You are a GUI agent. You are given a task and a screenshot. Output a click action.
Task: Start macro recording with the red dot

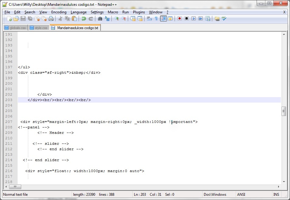pyautogui.click(x=179, y=19)
